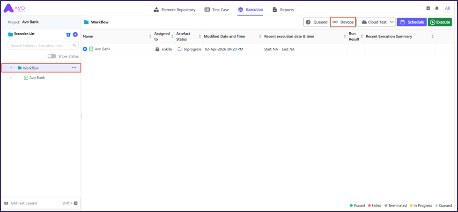Viewport: 458px width, 212px height.
Task: Click the search magnifier icon
Action: 74,45
